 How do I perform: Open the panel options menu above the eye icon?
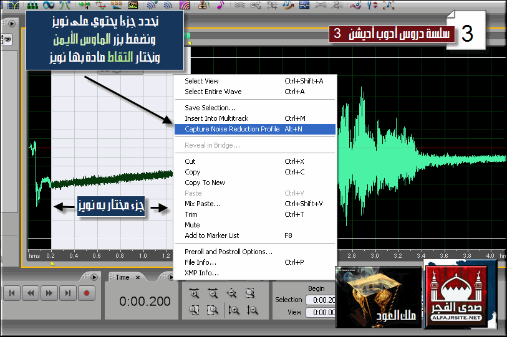click(12, 23)
